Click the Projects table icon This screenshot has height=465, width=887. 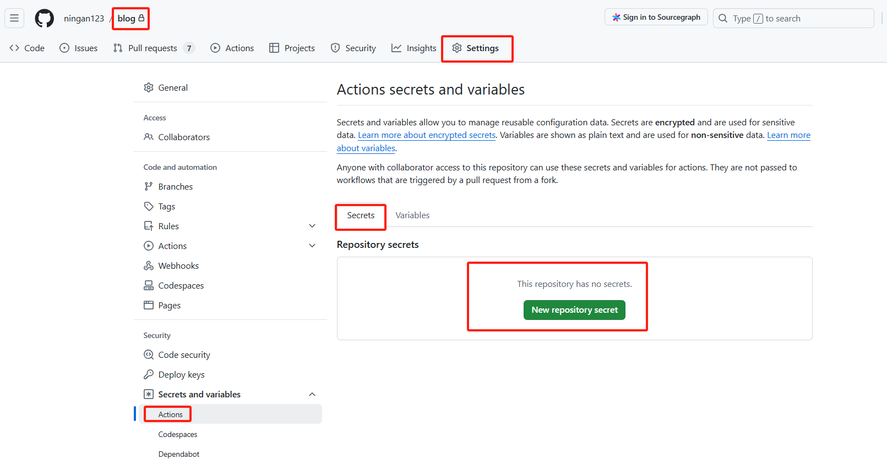click(274, 48)
